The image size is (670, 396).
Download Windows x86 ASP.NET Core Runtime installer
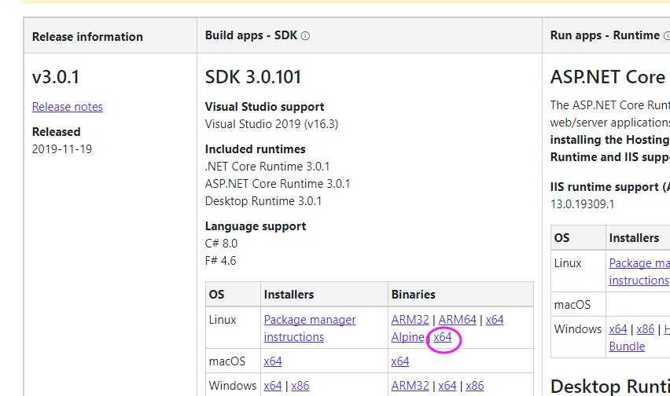coord(645,329)
